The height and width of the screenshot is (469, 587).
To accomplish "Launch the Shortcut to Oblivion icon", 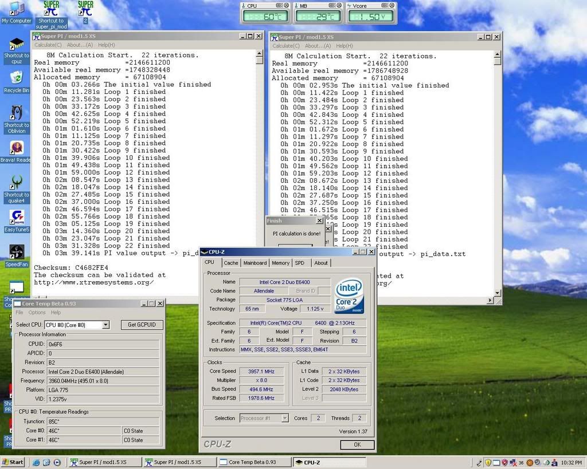I will 16,113.
